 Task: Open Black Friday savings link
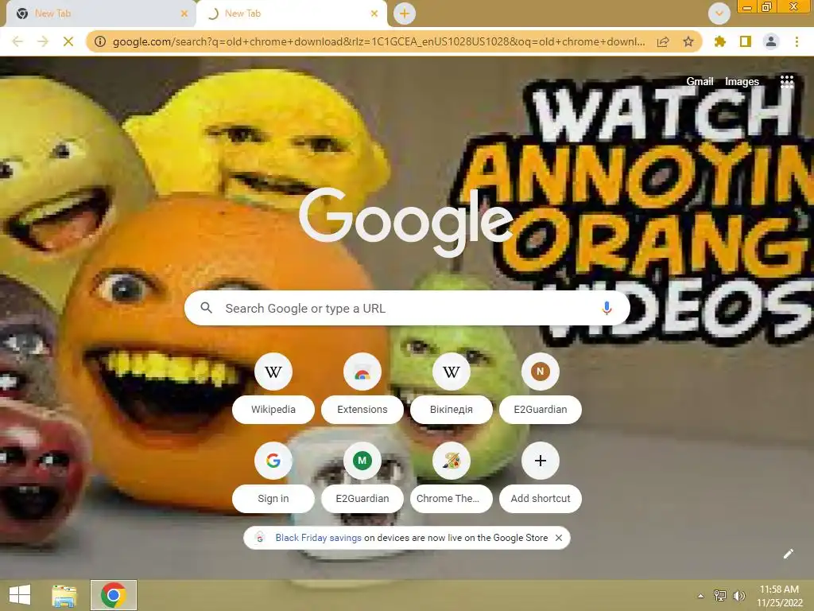click(x=318, y=538)
